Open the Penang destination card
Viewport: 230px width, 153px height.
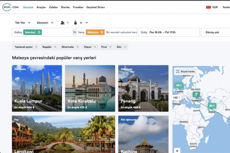click(143, 88)
